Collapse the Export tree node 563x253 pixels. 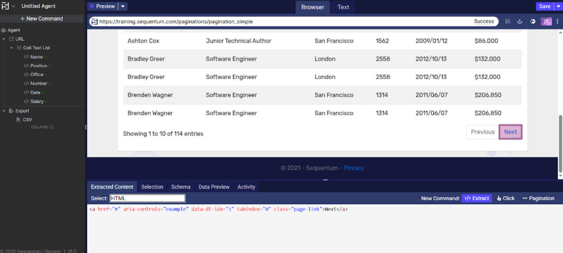point(4,110)
